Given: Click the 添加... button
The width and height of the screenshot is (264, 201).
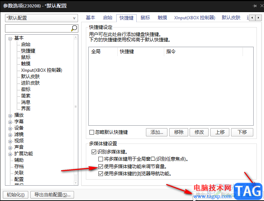Looking at the screenshot, I should (x=157, y=132).
